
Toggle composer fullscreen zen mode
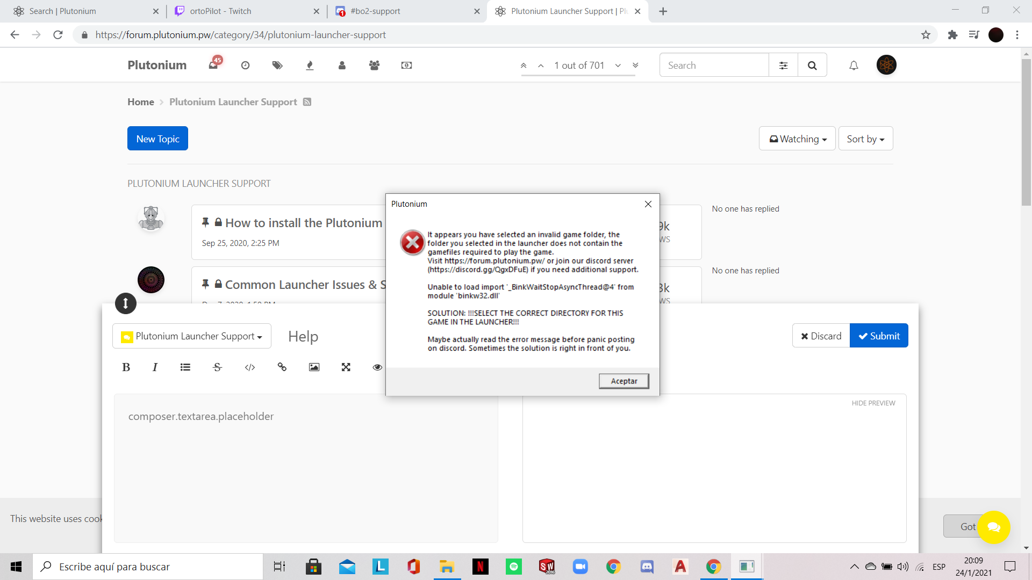point(346,367)
